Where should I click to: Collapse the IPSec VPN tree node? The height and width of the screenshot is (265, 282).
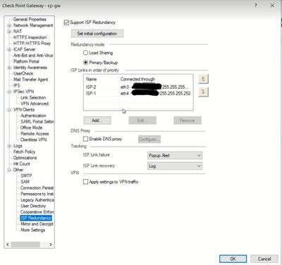pos(9,92)
